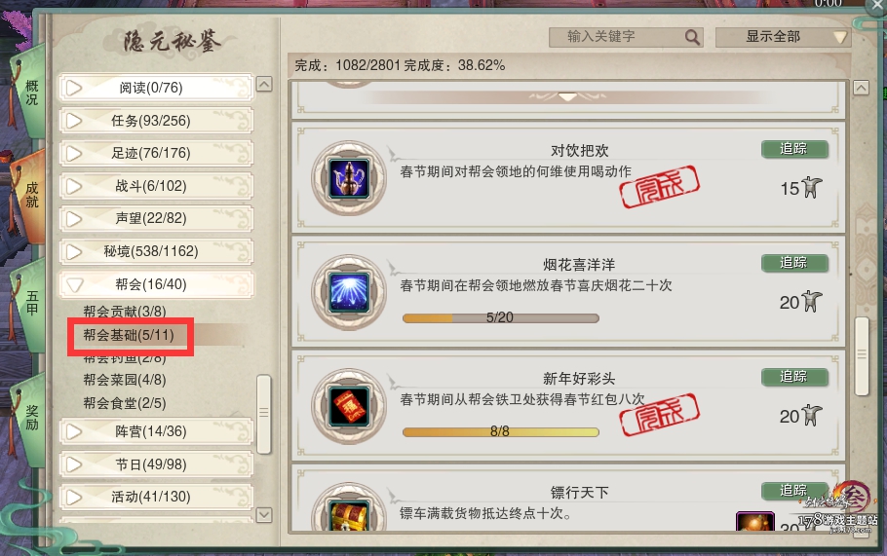Select the 帮会基础(5/11) subcategory
This screenshot has height=556, width=887.
tap(129, 335)
